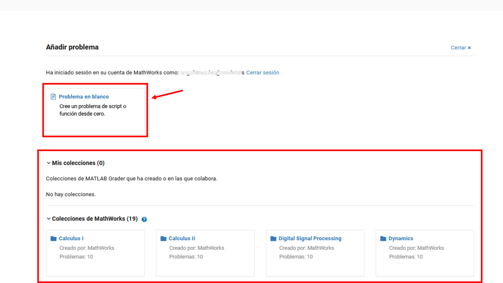Open help icon beside Colecciones de MathWorks
This screenshot has height=283, width=503.
point(144,219)
